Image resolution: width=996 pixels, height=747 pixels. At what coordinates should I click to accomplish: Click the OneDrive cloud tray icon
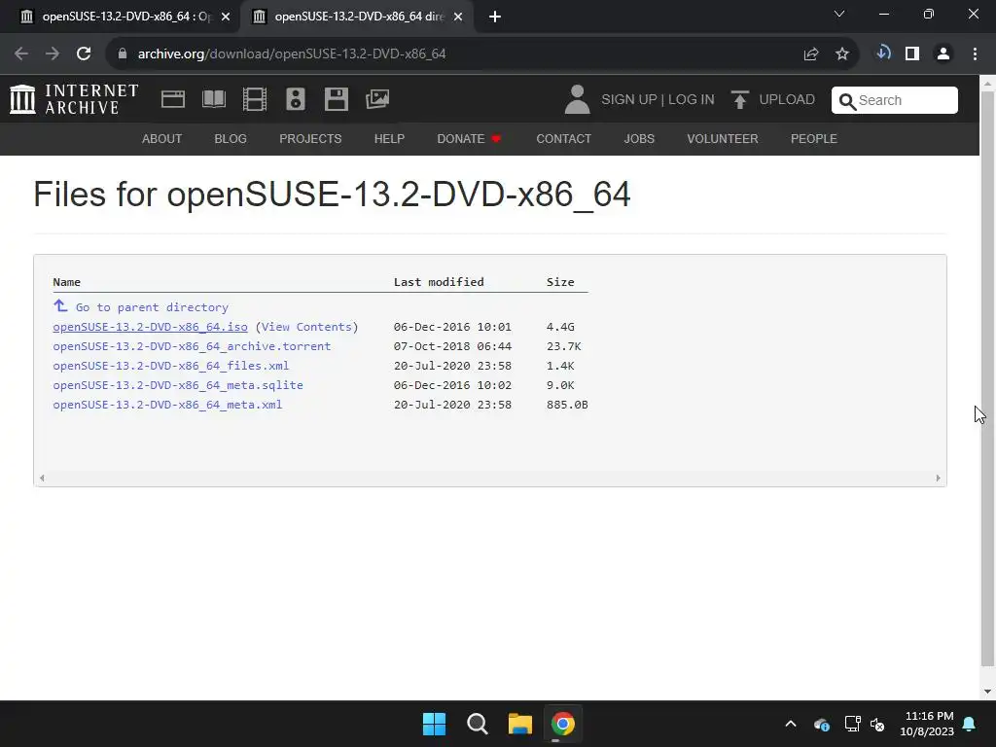(821, 724)
